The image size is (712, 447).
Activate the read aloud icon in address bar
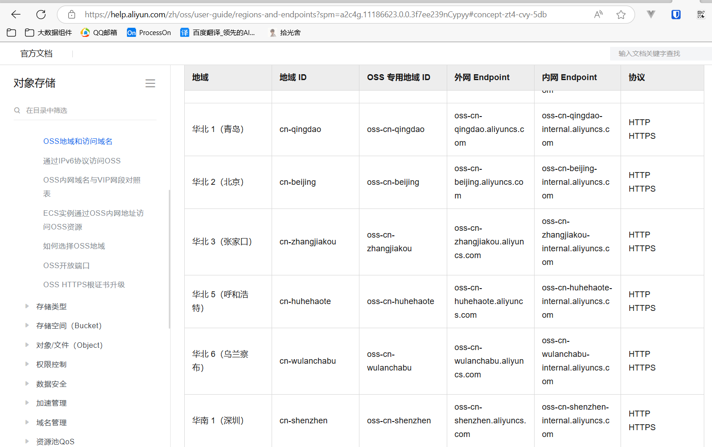(x=598, y=15)
